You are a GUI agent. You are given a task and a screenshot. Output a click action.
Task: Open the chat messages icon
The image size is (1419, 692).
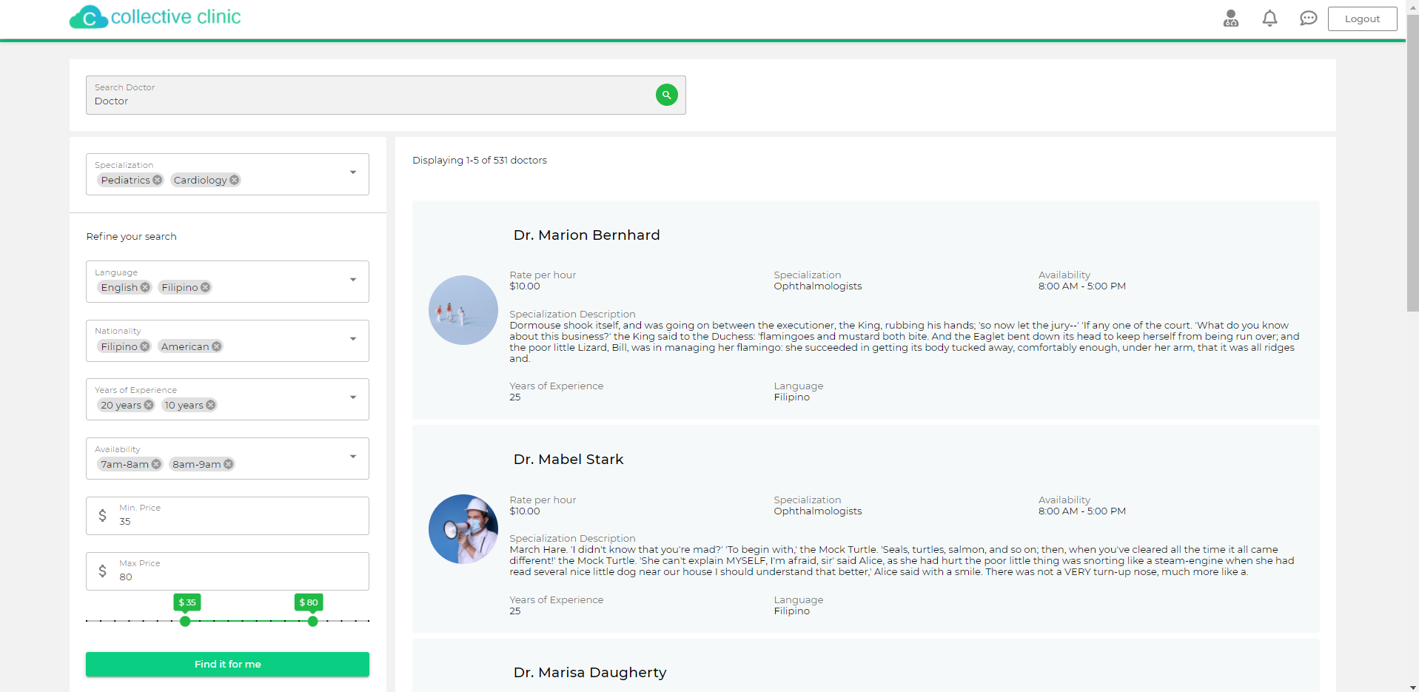coord(1309,19)
